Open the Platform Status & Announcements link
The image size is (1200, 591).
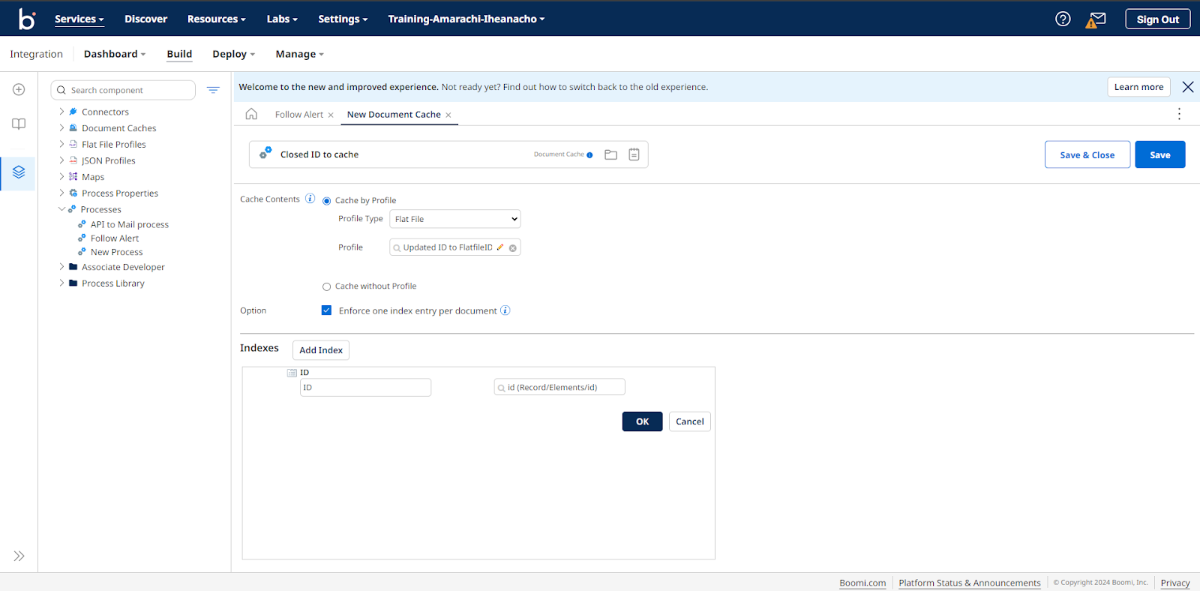970,583
